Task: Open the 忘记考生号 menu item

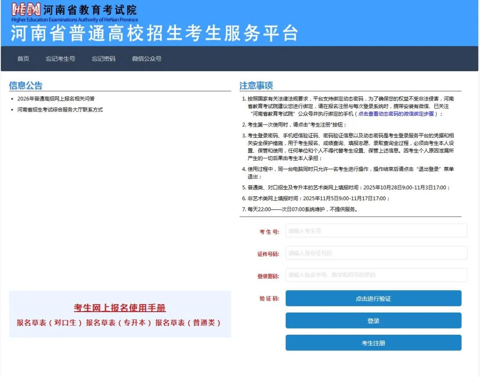Action: (60, 59)
